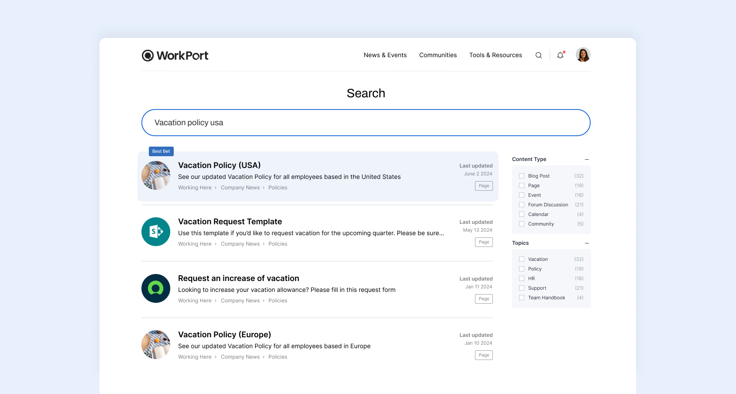Click the Policies breadcrumb under Vacation Policy (Europe)
Image resolution: width=736 pixels, height=394 pixels.
coord(278,356)
